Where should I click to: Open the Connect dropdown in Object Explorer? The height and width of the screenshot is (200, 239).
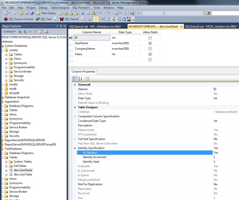pyautogui.click(x=10, y=32)
